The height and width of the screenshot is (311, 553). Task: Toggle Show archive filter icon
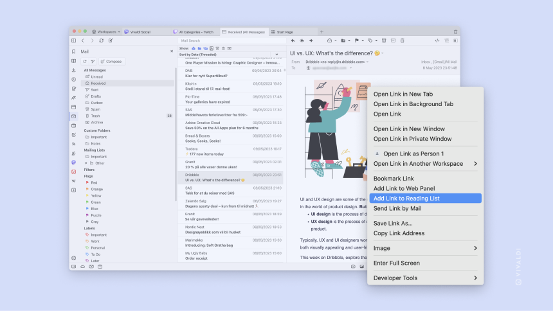point(230,48)
